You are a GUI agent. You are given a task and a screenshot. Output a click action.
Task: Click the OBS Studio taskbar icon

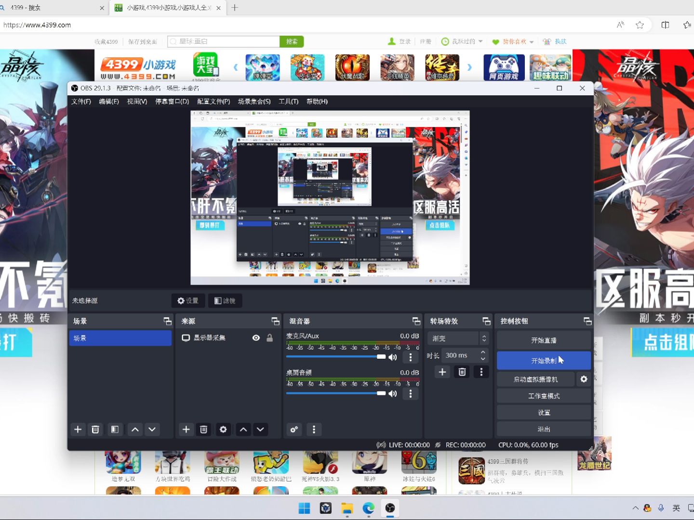pos(390,508)
